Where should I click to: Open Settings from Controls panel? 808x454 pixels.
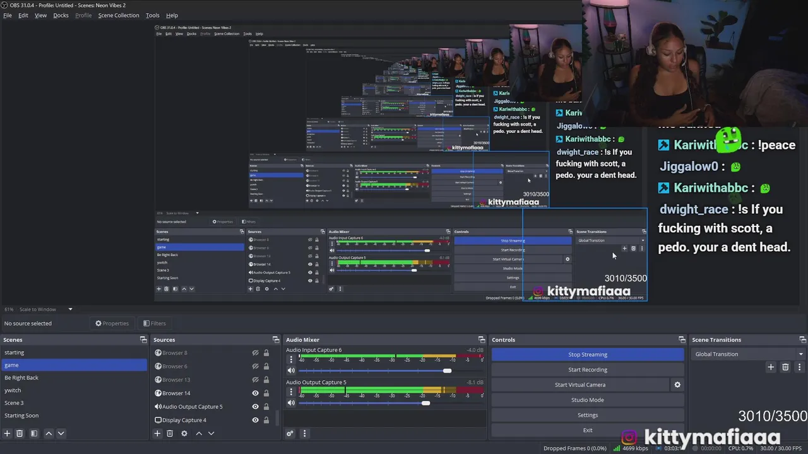click(588, 415)
